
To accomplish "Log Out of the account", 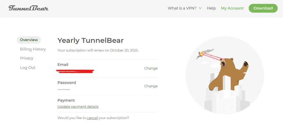I will click(28, 68).
